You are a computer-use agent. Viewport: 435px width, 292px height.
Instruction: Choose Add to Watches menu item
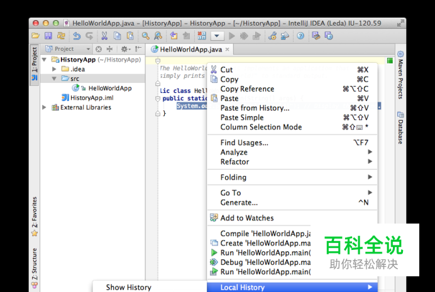coord(292,218)
